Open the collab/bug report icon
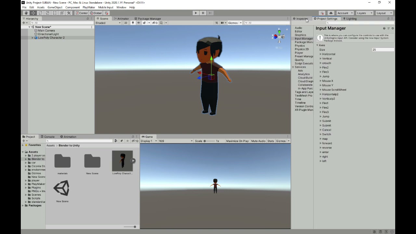Image resolution: width=416 pixels, height=234 pixels. [322, 13]
